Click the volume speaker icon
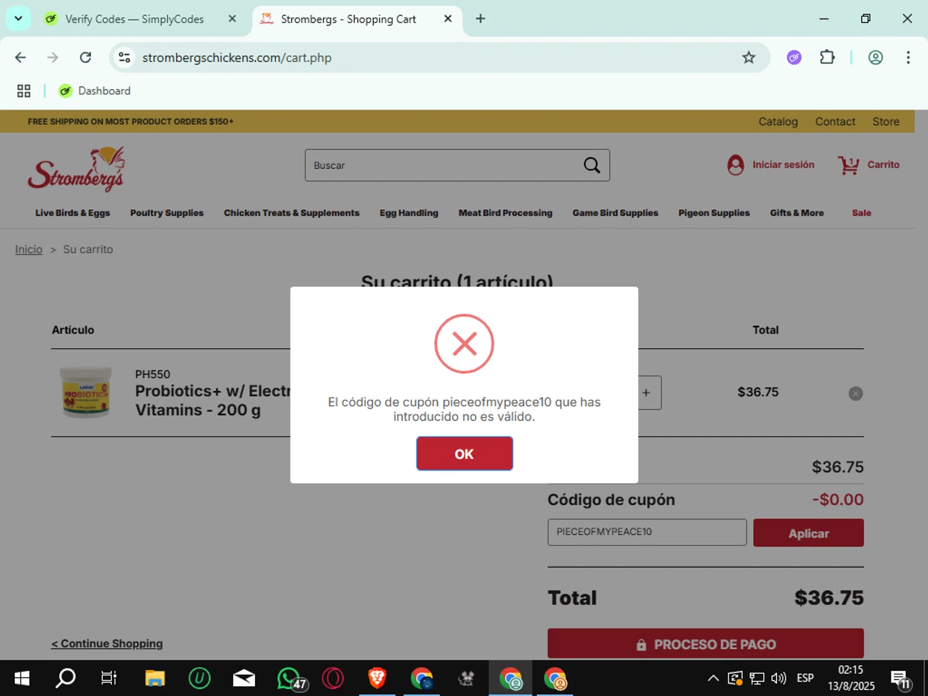 coord(778,678)
